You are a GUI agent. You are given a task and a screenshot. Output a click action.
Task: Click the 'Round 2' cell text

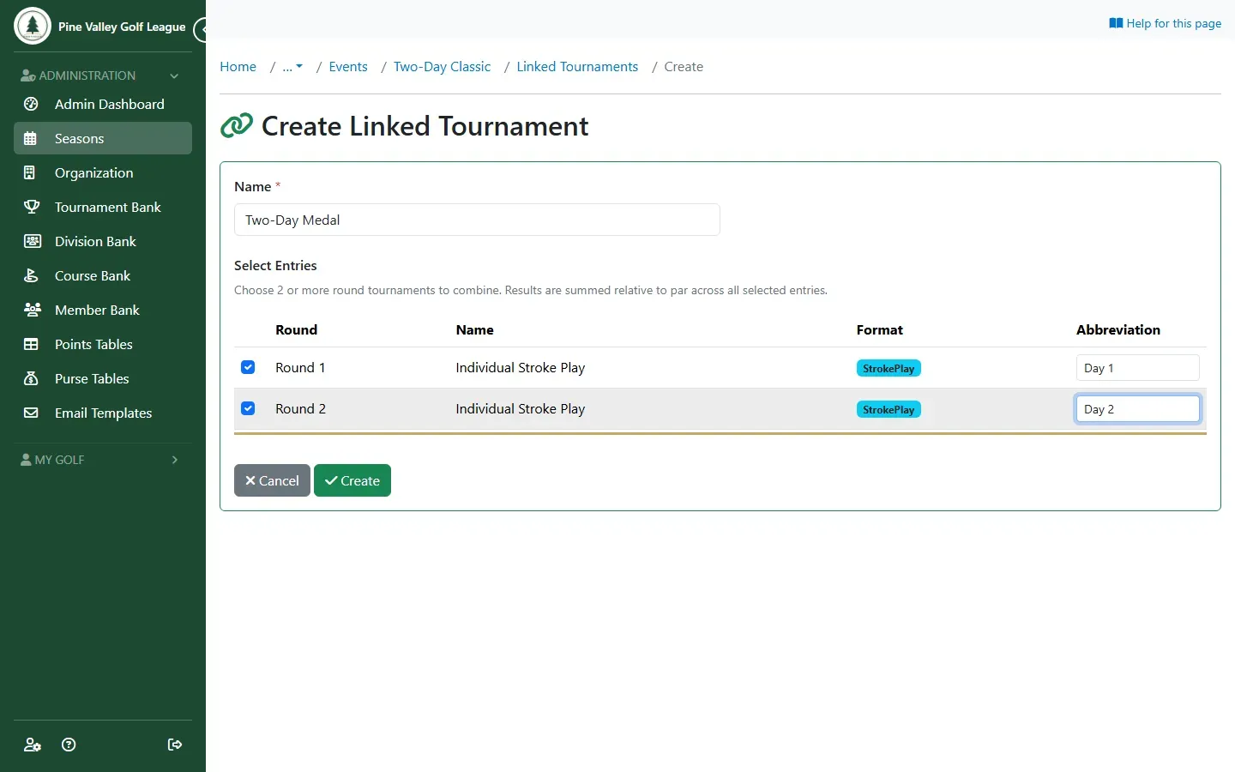(300, 408)
